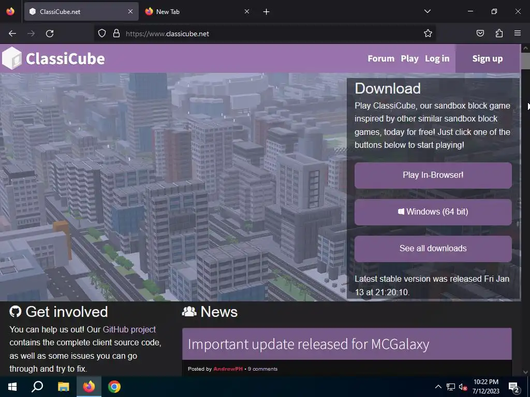The width and height of the screenshot is (530, 397).
Task: Close the New Tab tab
Action: pos(247,11)
